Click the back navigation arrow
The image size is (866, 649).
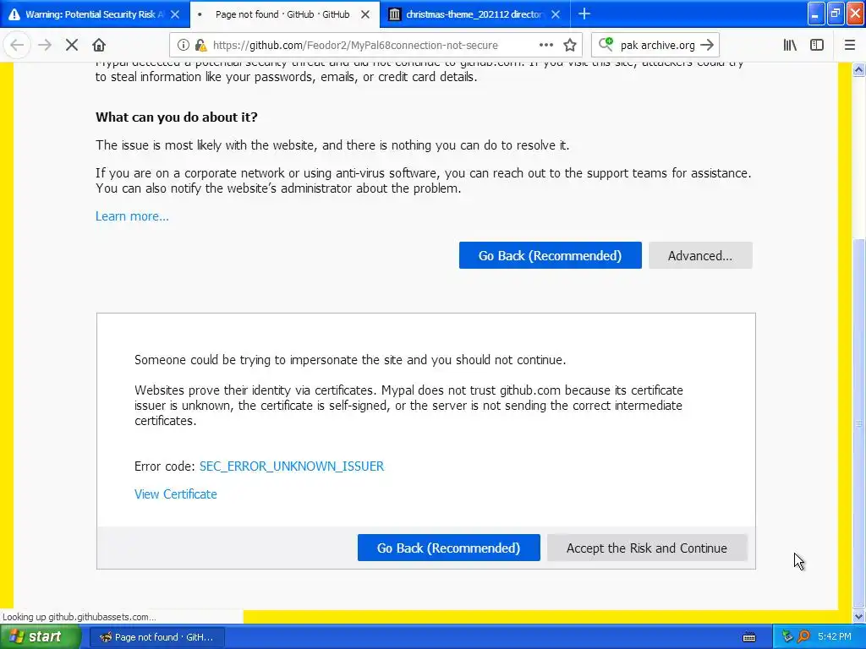pyautogui.click(x=17, y=46)
